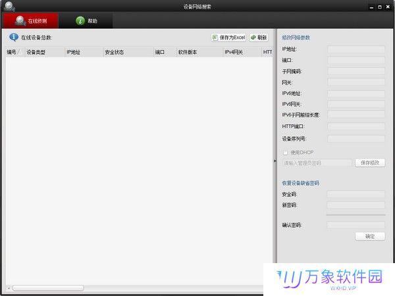Focus the 设备序列号 input field
395x296 pixels.
coord(356,139)
